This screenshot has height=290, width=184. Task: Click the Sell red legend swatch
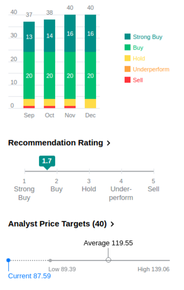(128, 80)
